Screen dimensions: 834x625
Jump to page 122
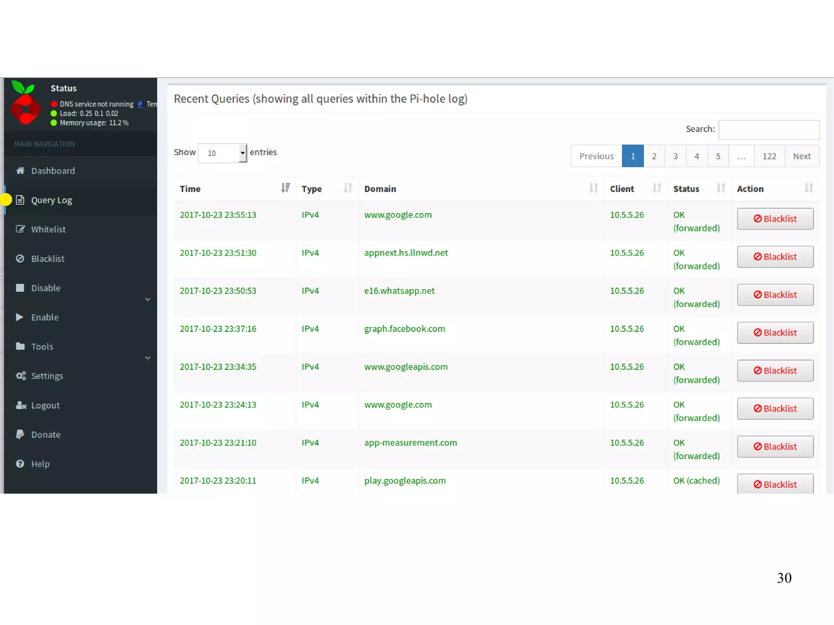[x=769, y=156]
